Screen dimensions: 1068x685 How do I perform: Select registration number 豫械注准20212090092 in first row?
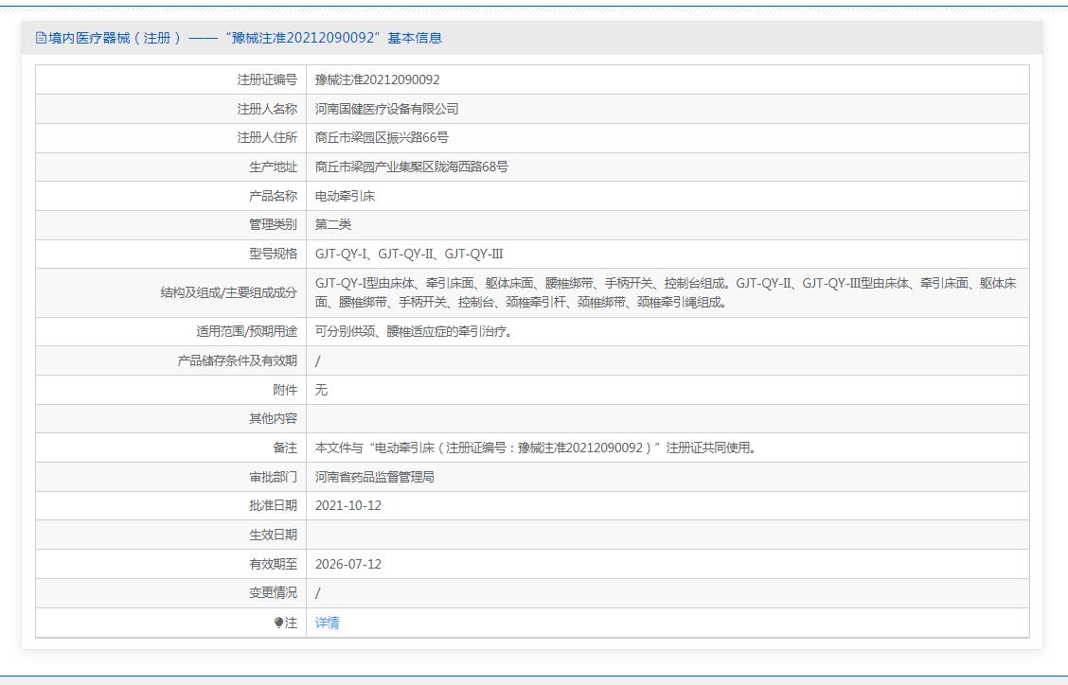pos(377,79)
